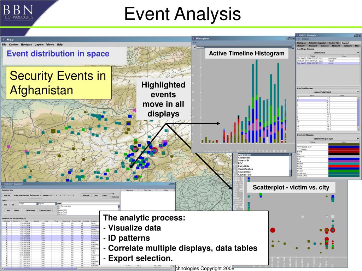Viewport: 362px width, 271px height.
Task: Click the blue swatch for Bomb, IED
Action: pos(344,147)
